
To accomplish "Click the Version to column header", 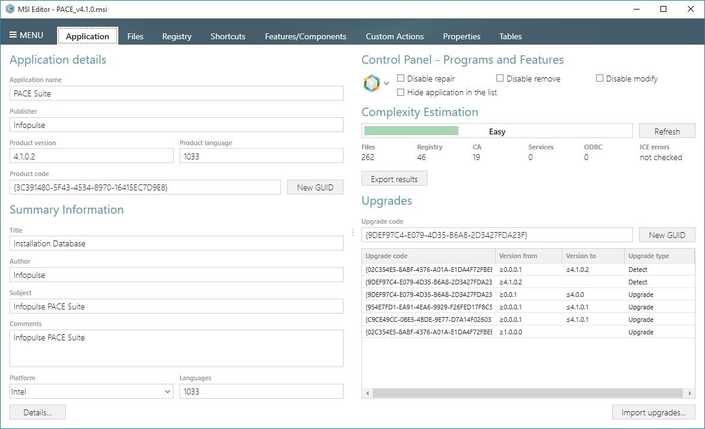I will (x=593, y=256).
